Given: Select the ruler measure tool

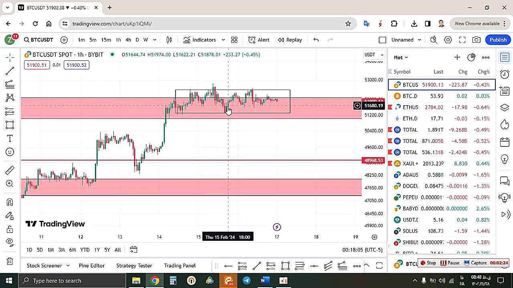Looking at the screenshot, I should click(x=10, y=170).
